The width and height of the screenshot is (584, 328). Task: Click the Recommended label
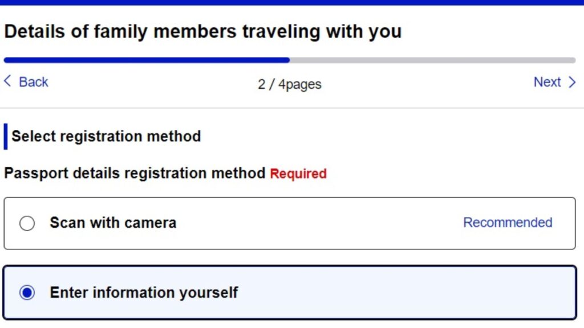click(506, 223)
